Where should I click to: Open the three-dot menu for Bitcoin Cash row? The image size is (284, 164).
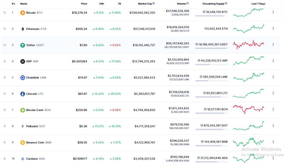click(273, 109)
